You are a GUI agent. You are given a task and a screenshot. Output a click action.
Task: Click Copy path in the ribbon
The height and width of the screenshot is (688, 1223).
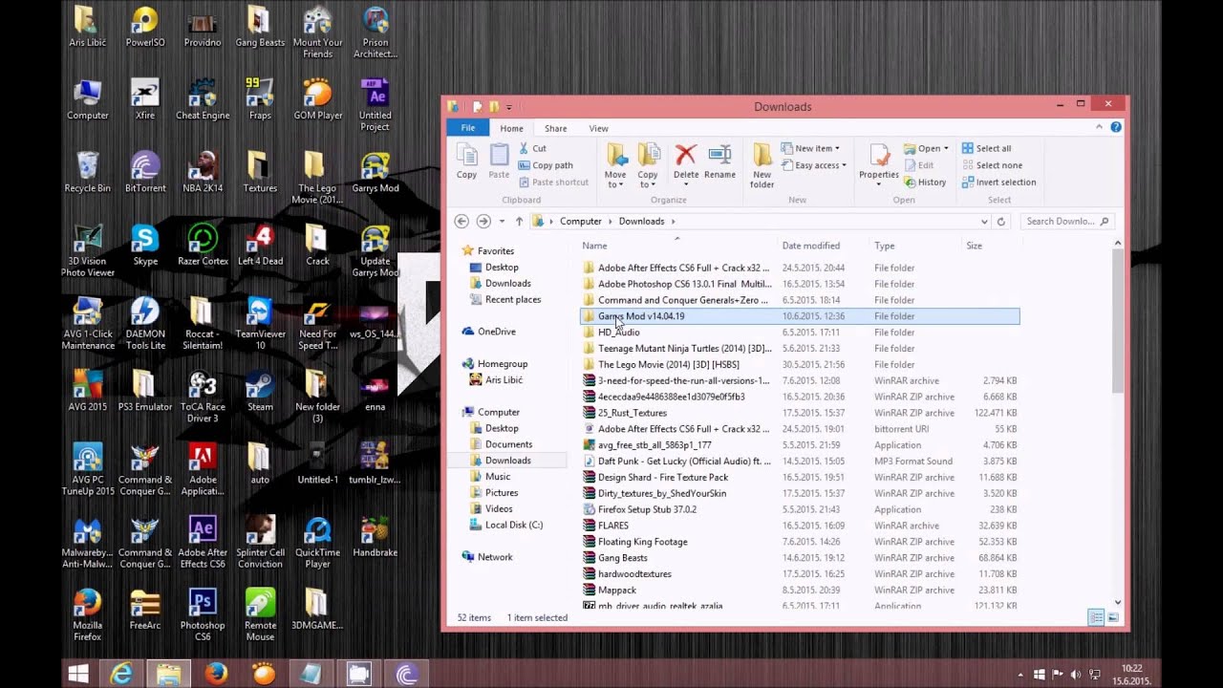coord(546,165)
